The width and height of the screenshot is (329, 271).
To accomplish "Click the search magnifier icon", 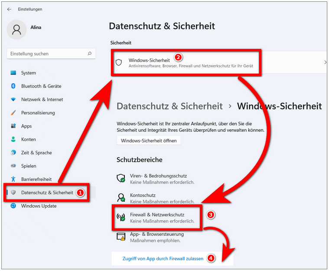I will [x=90, y=53].
